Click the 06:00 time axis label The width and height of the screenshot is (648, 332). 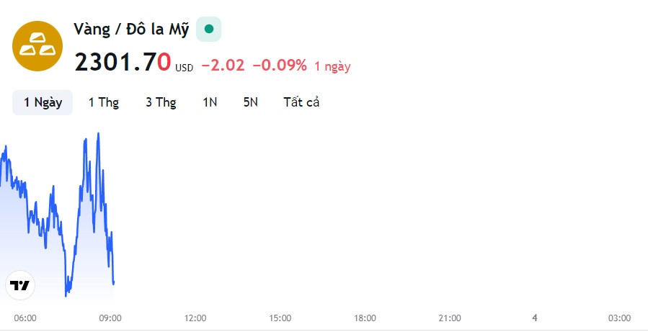(x=25, y=318)
